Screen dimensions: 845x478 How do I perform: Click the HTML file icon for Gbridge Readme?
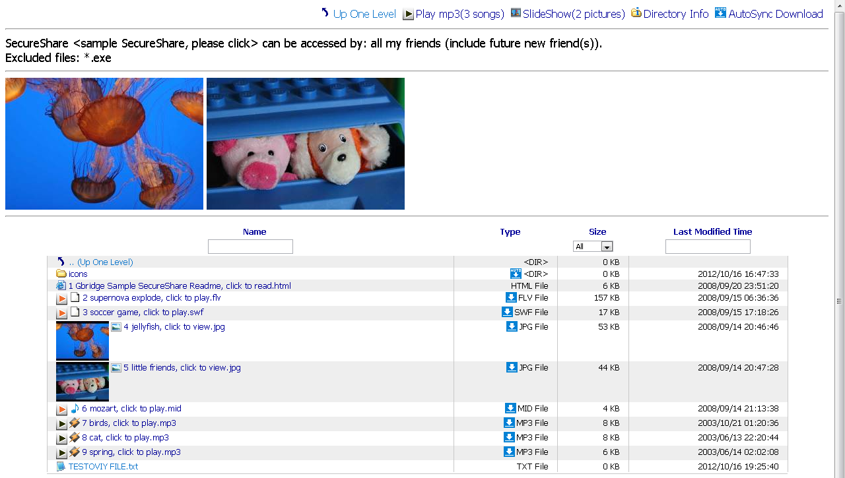pos(61,285)
